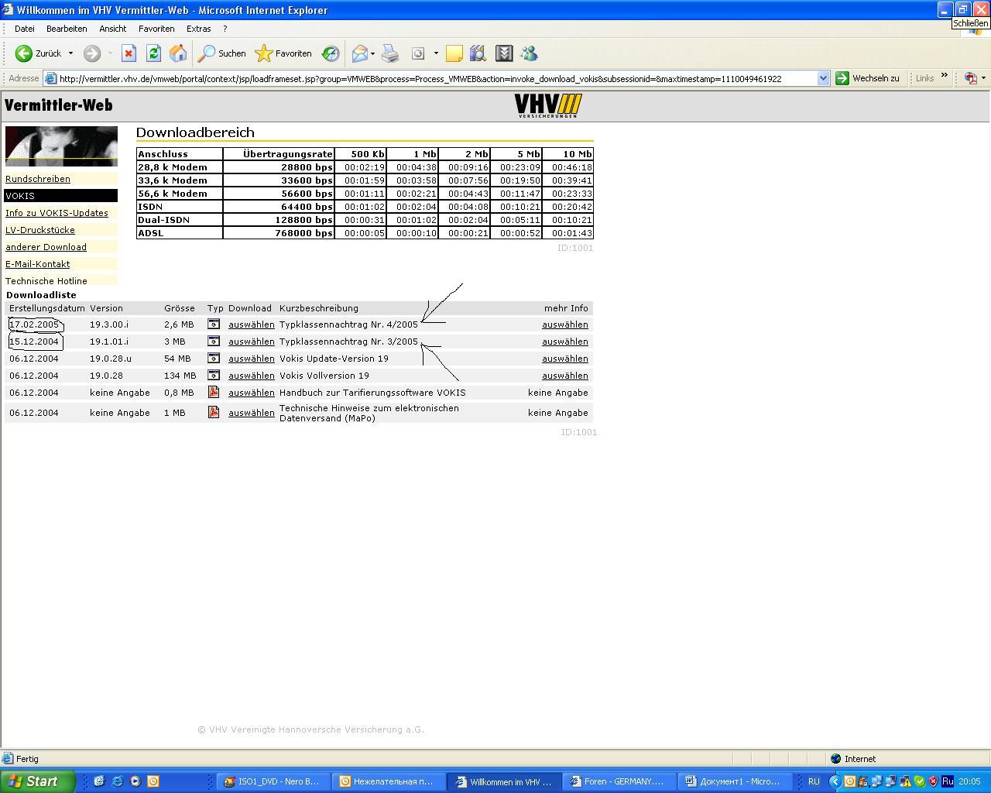991x793 pixels.
Task: Click into the address URL field
Action: click(434, 78)
